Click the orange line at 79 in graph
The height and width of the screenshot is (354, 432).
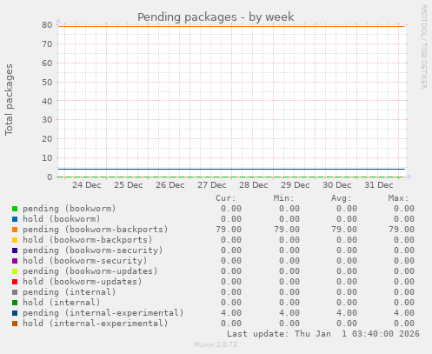point(231,26)
